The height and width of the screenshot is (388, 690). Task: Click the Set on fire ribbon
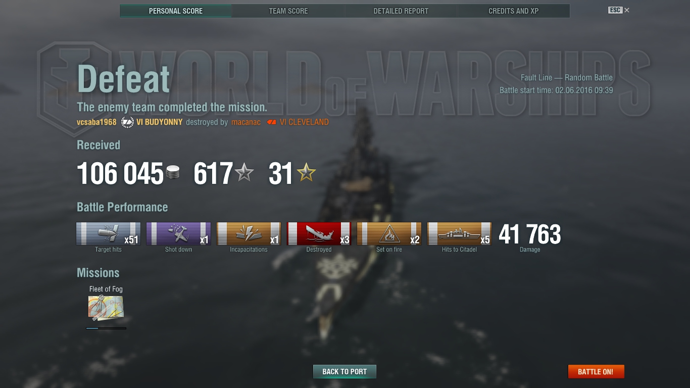(389, 234)
